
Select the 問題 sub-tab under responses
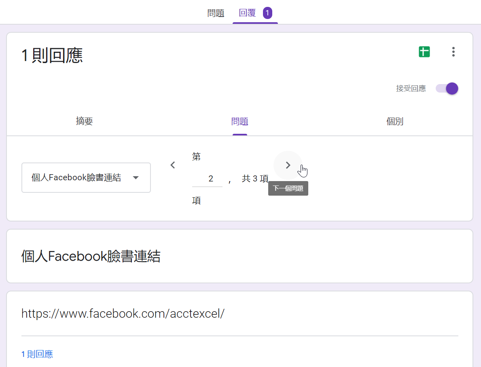click(239, 121)
